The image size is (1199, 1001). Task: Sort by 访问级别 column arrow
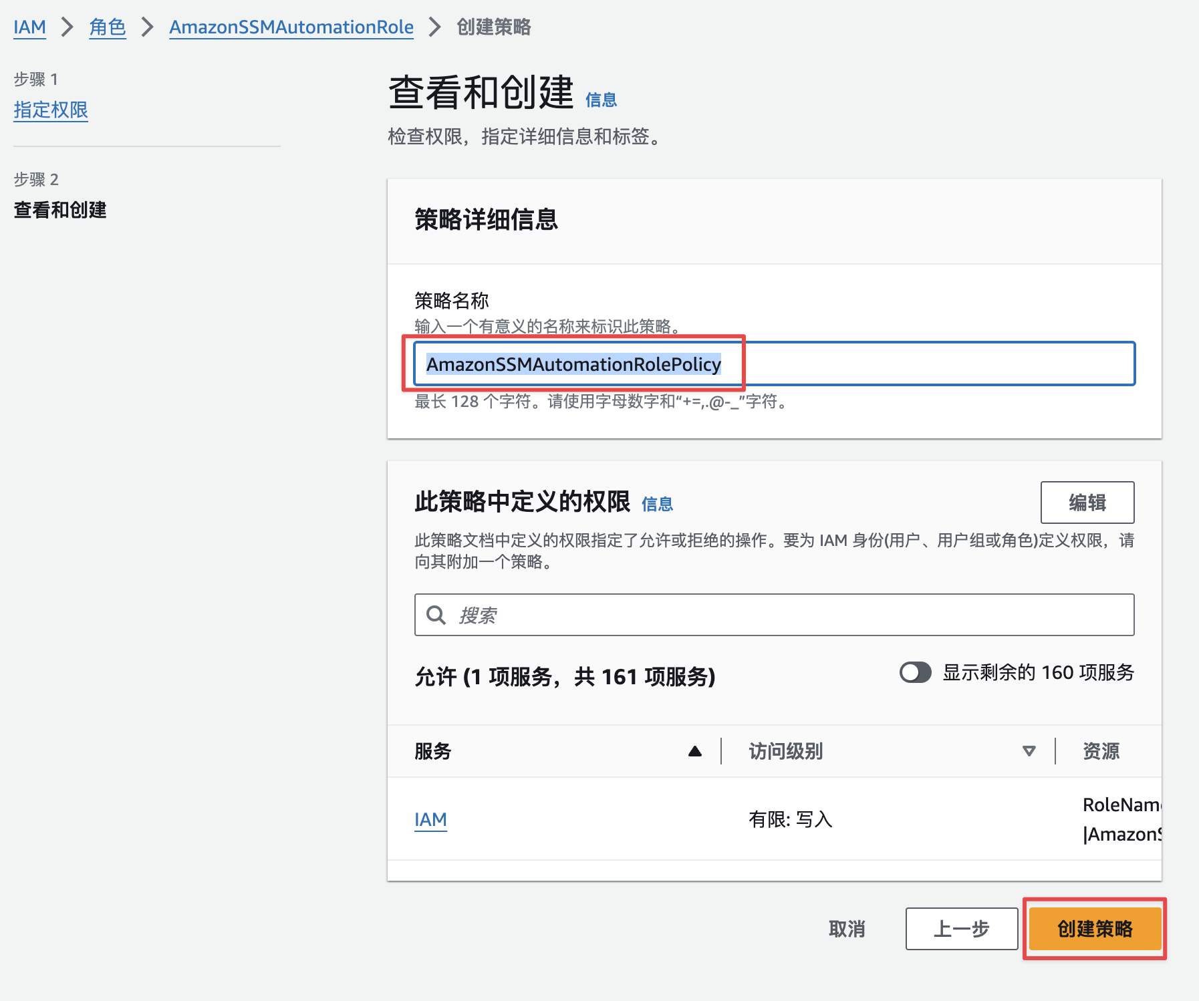(x=1029, y=751)
